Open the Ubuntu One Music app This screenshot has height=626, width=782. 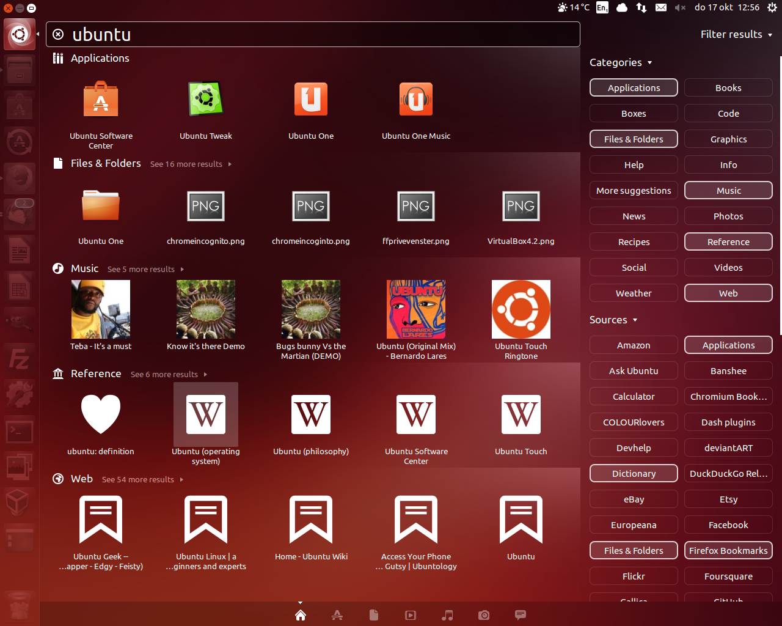[416, 100]
